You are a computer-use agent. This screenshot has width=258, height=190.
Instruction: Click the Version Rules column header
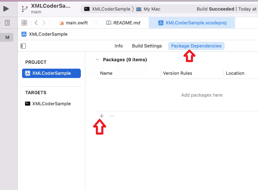click(178, 73)
